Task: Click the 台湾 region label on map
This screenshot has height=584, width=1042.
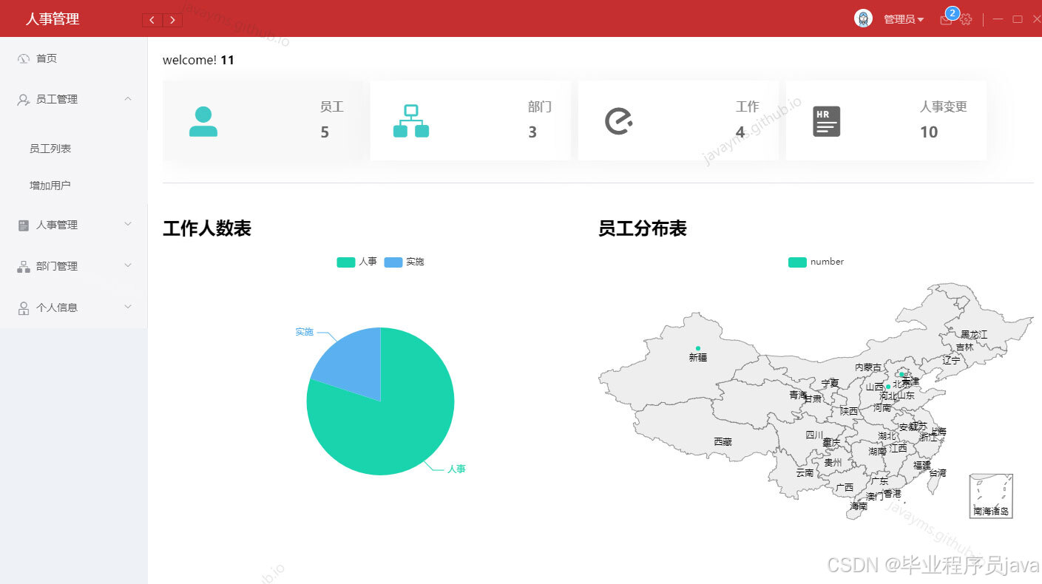Action: point(937,472)
